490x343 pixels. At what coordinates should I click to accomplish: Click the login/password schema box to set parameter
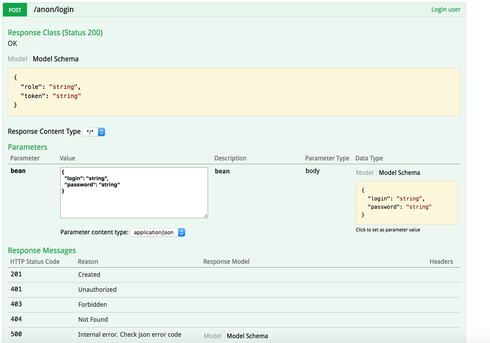(x=406, y=203)
